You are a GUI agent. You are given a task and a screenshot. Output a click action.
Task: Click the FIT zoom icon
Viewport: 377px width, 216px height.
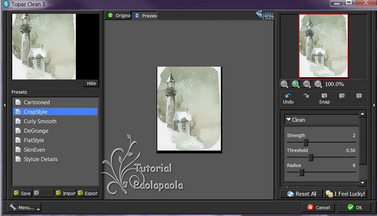(306, 84)
